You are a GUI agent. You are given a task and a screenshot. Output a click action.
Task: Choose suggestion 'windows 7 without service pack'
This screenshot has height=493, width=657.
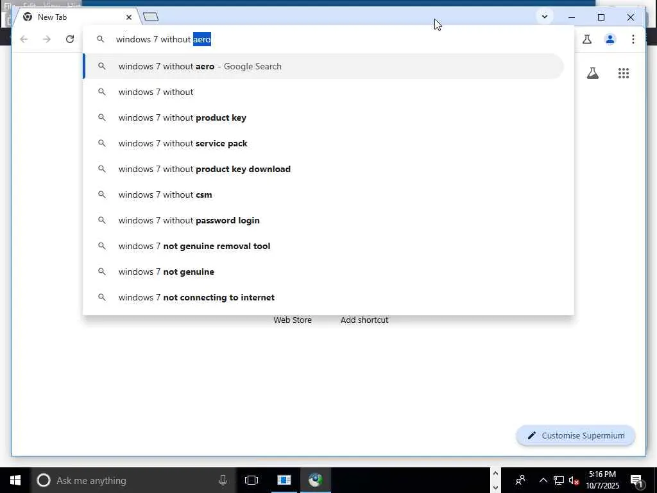[324, 143]
